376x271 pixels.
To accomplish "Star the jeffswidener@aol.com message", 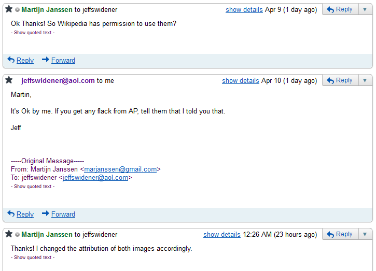I will coord(9,80).
